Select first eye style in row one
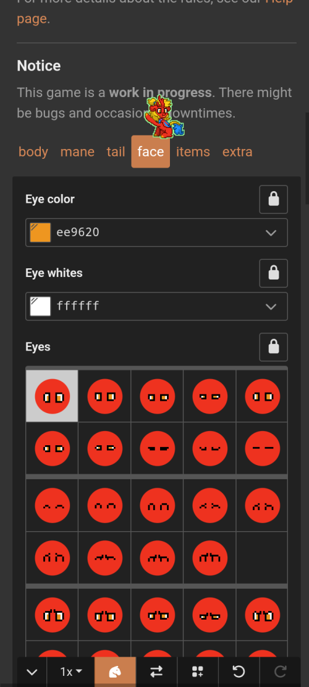309x687 pixels. [52, 396]
